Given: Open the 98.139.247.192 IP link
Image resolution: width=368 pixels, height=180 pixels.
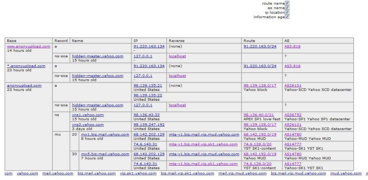Looking at the screenshot, I should coord(149,125).
